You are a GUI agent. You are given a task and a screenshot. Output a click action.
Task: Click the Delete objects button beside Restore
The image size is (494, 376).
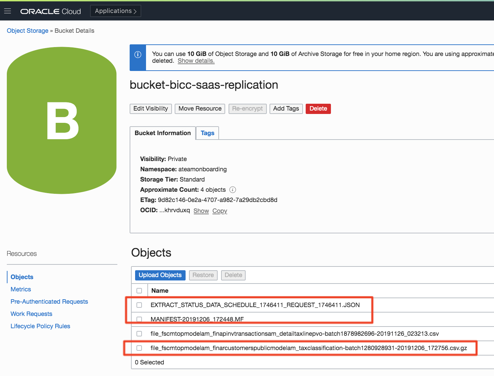pyautogui.click(x=233, y=275)
